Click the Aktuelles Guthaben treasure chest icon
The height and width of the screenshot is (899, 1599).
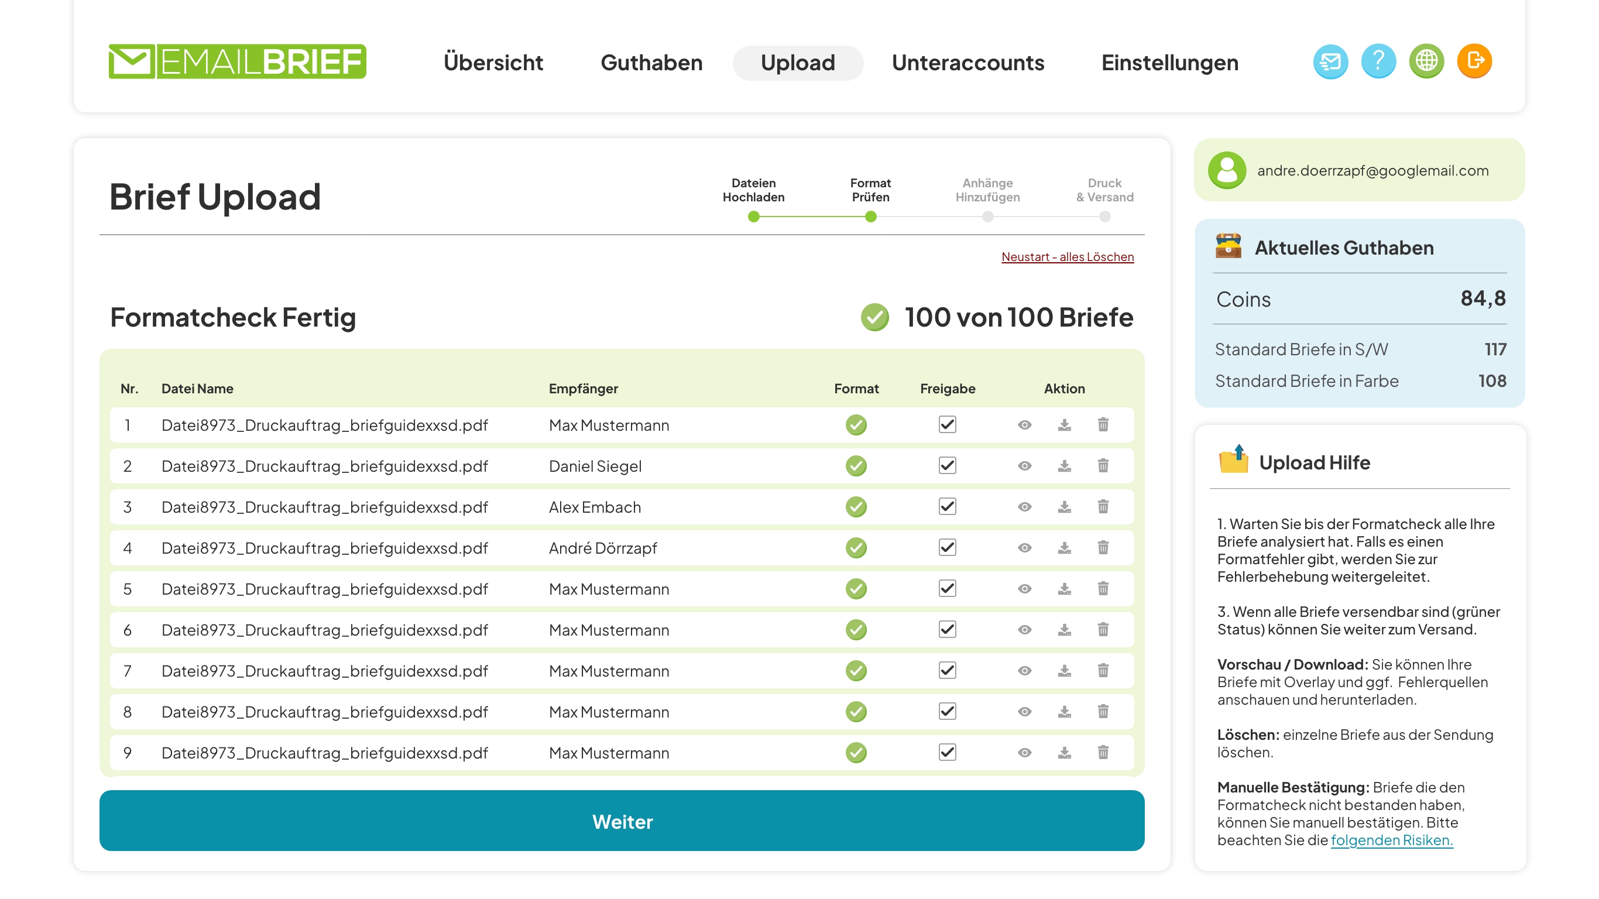[x=1228, y=246]
